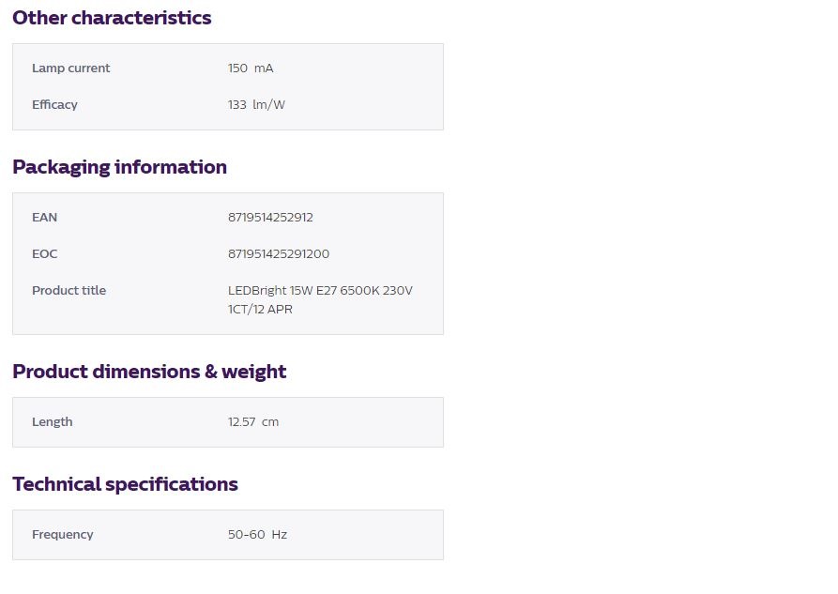Select the Frequency label
The image size is (838, 594).
pos(63,535)
